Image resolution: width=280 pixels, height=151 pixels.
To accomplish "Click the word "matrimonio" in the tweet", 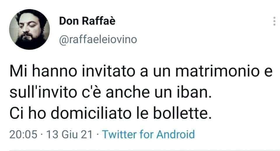I will pyautogui.click(x=217, y=71).
